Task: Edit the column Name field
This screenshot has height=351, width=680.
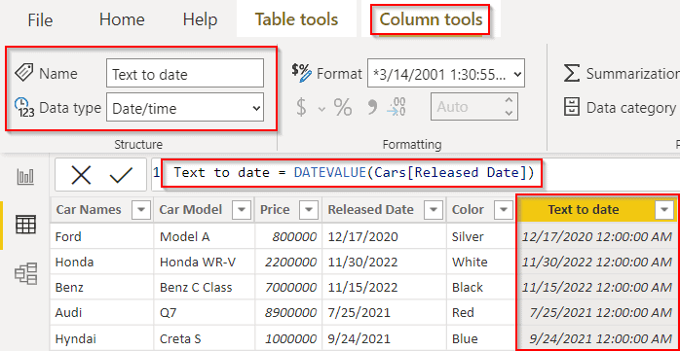Action: [185, 74]
